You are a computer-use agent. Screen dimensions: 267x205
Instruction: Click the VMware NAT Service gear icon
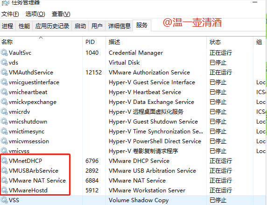[4, 180]
